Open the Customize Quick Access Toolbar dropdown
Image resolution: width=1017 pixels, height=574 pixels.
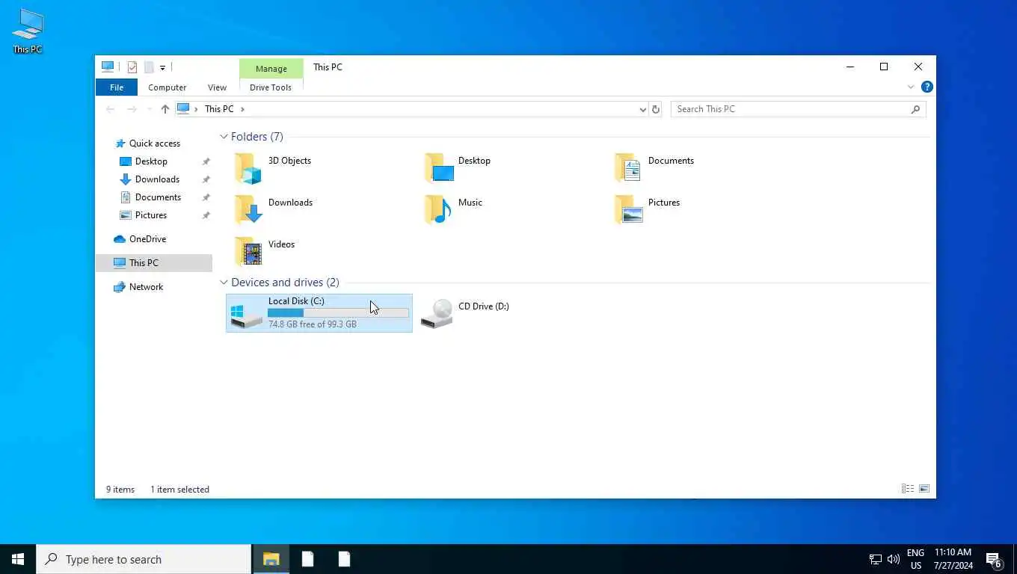(x=162, y=67)
